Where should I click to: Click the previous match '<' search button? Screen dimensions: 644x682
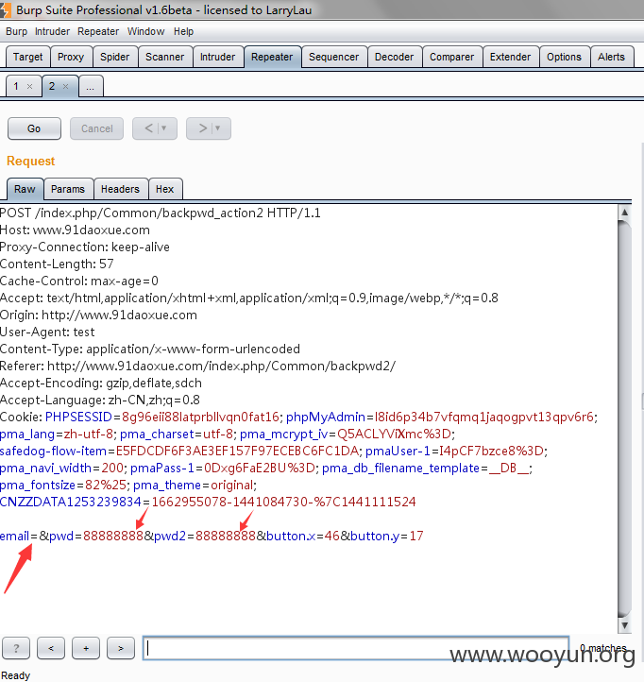point(51,649)
